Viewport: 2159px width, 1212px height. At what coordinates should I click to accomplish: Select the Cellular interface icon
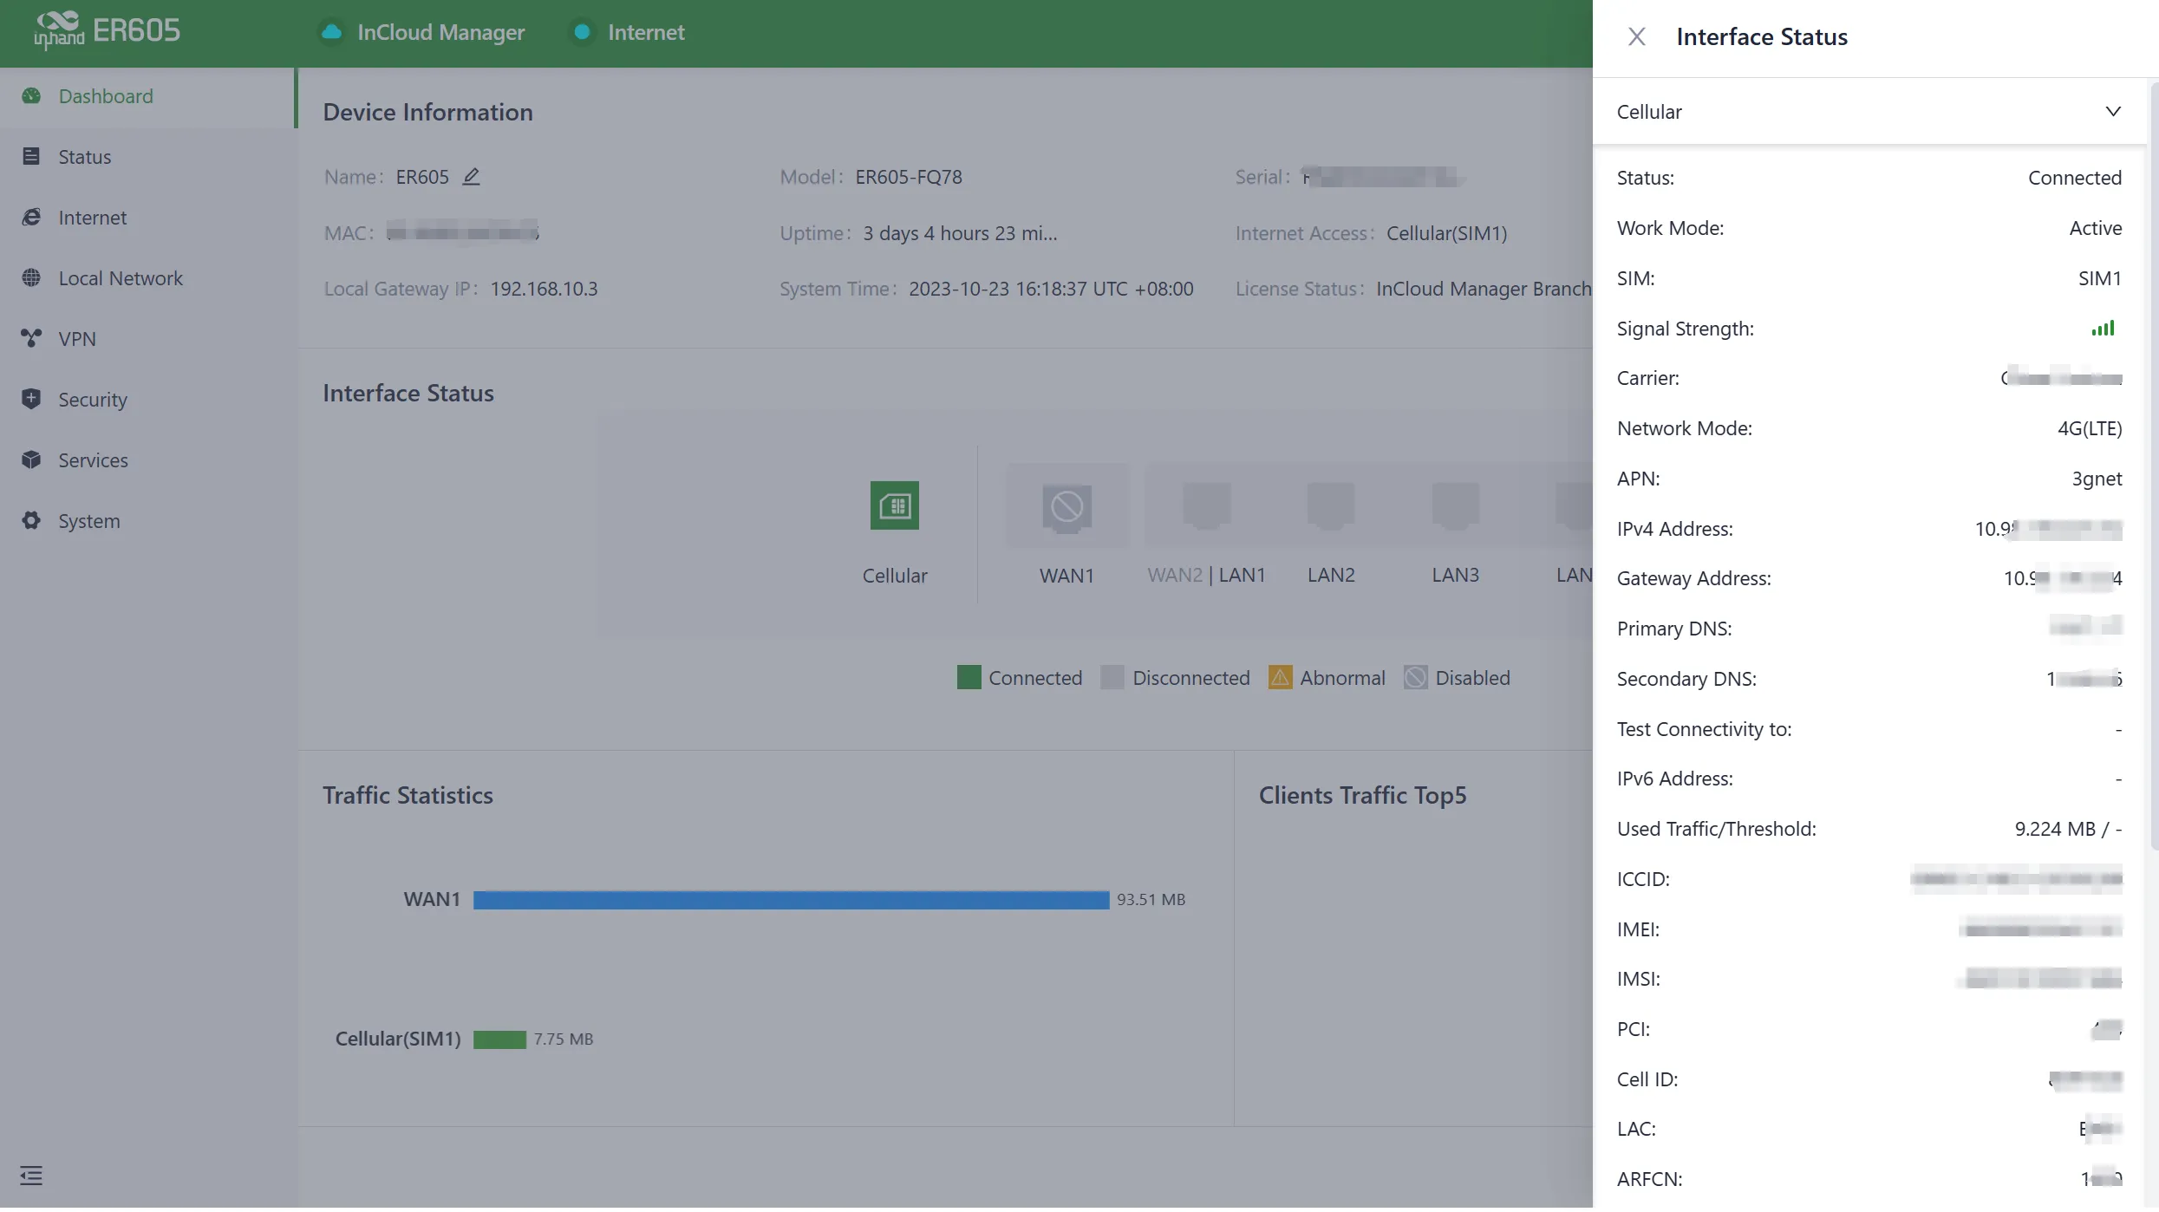[894, 506]
